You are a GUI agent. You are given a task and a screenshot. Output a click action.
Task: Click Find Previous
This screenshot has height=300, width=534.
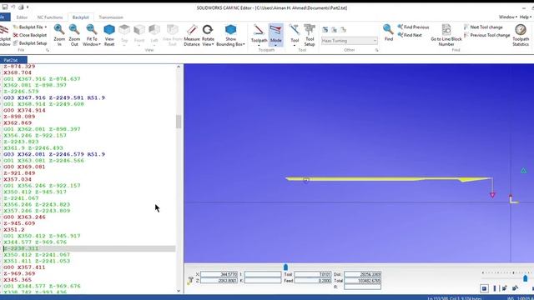coord(413,27)
